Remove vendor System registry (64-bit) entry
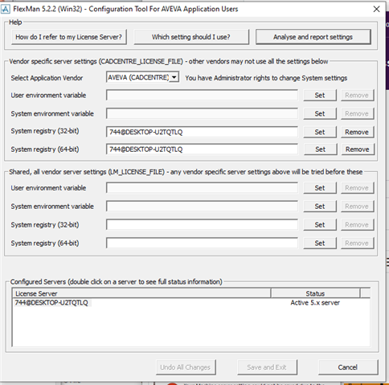 click(x=358, y=149)
